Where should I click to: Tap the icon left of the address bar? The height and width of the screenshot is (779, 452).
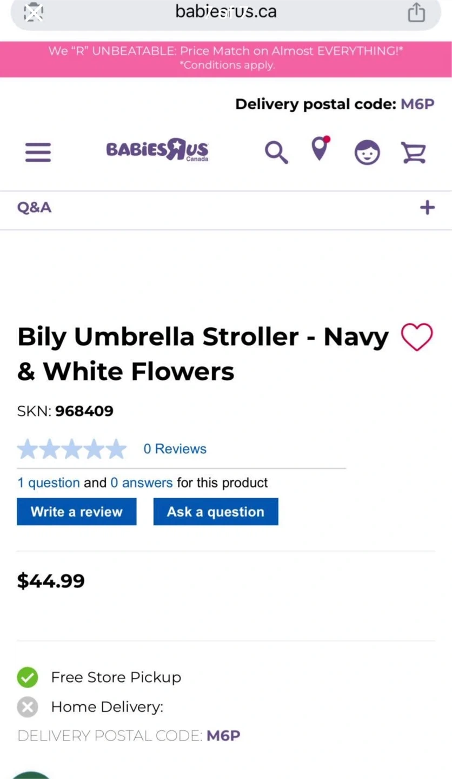pos(34,12)
